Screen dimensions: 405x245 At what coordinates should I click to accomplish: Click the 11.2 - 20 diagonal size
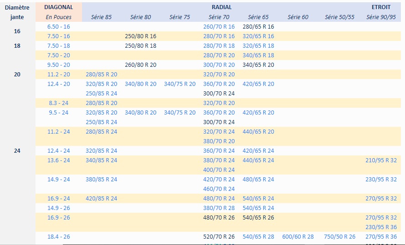[x=58, y=75]
